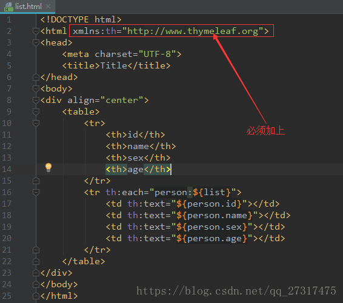Screen dimensions: 343x303
Task: Click line number 1 in gutter
Action: click(x=8, y=19)
